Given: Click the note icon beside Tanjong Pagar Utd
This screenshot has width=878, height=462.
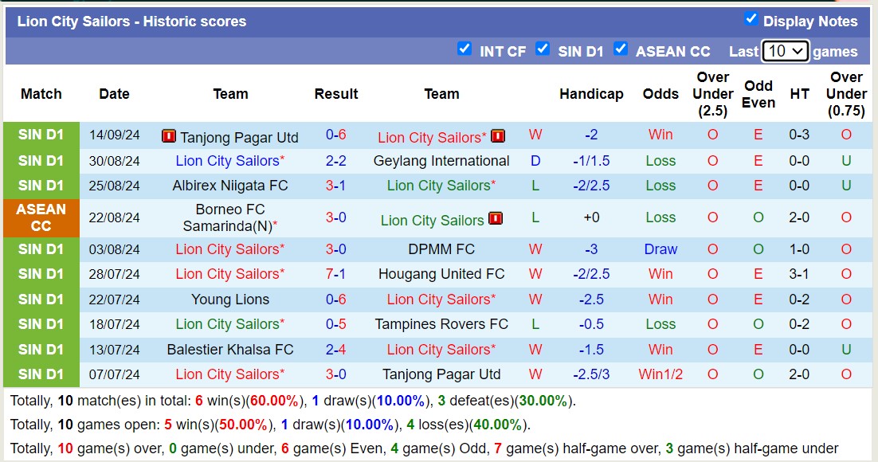Looking at the screenshot, I should (168, 136).
